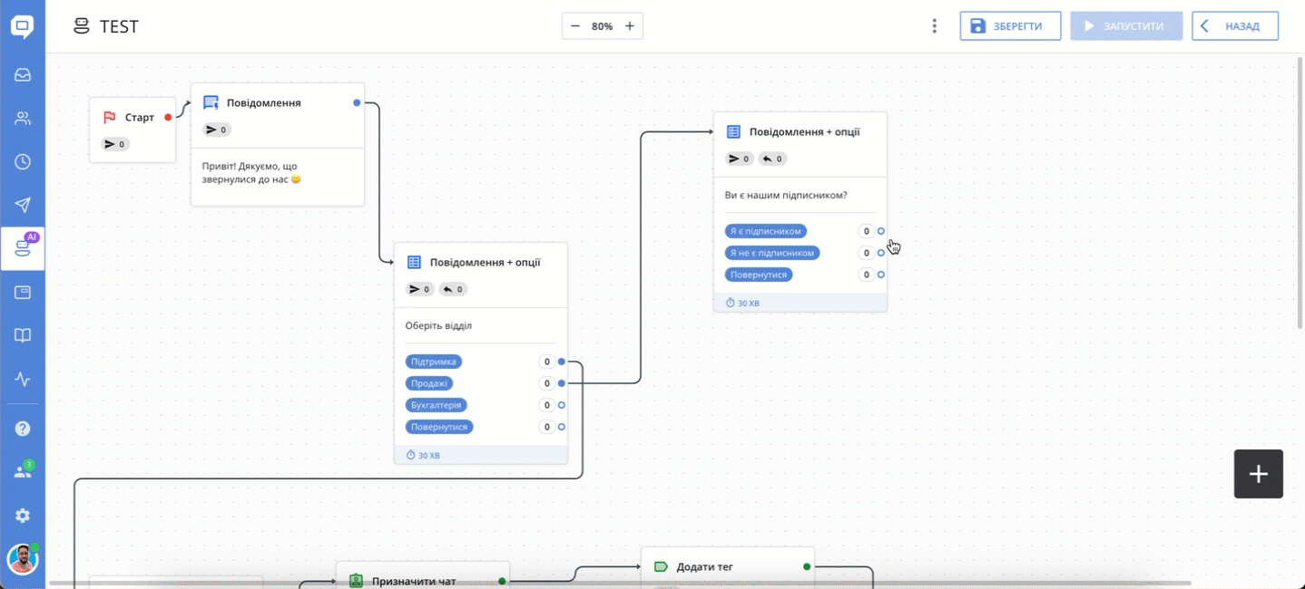1305x589 pixels.
Task: Open the paper plane campaigns icon
Action: 23,205
